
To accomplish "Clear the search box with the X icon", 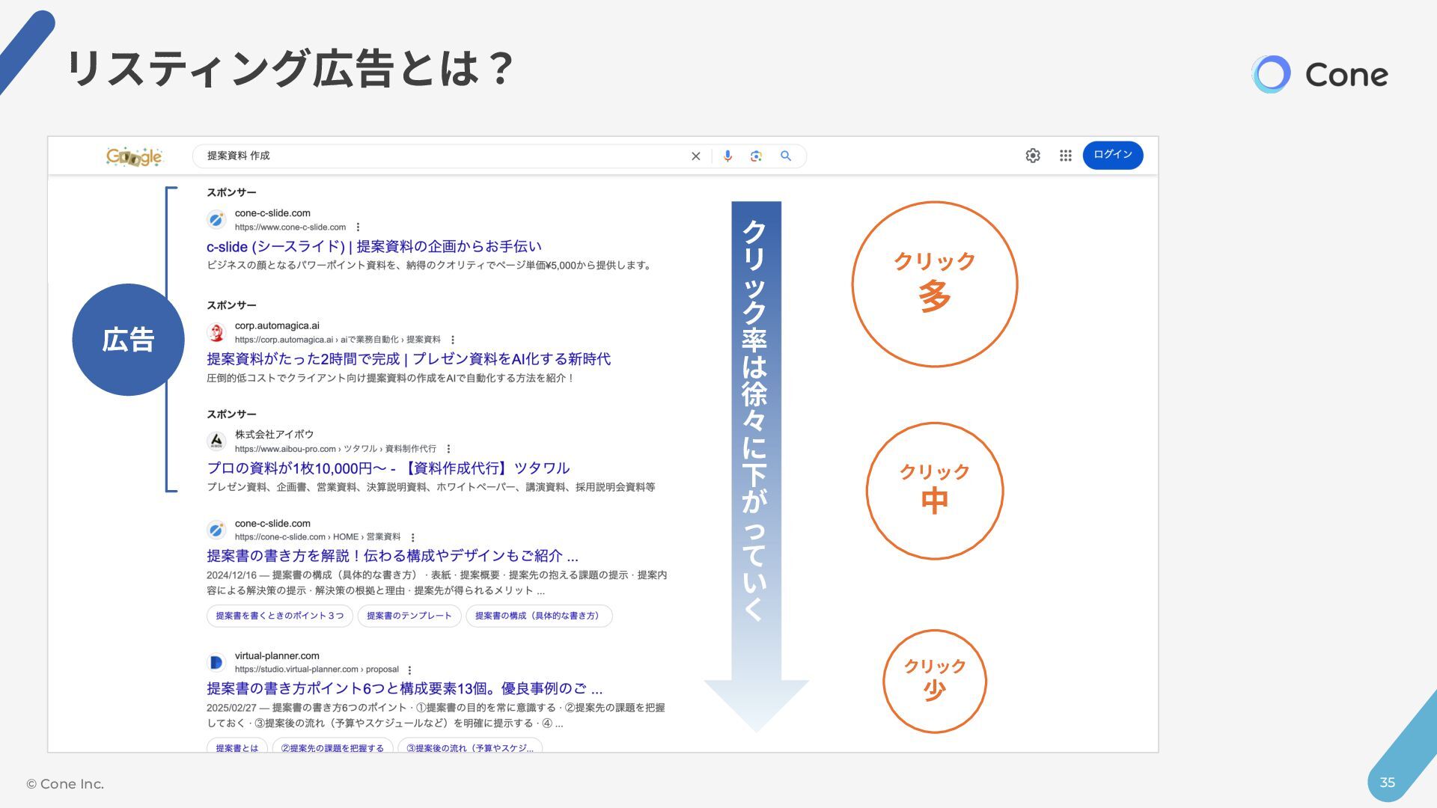I will [695, 156].
